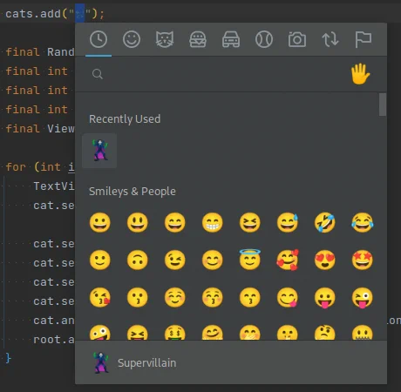The height and width of the screenshot is (392, 401).
Task: Insert the grinning squinting face emoji
Action: [x=250, y=223]
